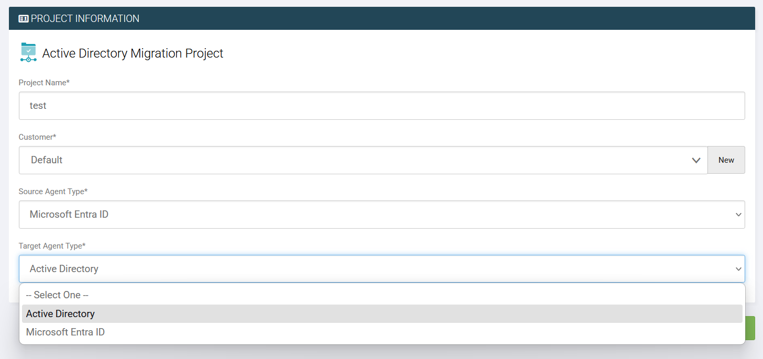Click the New button next to Customer
763x359 pixels.
pos(726,160)
